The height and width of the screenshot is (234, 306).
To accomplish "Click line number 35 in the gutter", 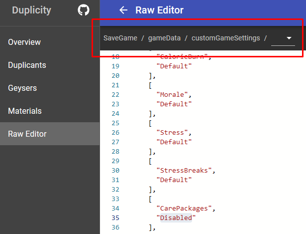I will tap(115, 218).
